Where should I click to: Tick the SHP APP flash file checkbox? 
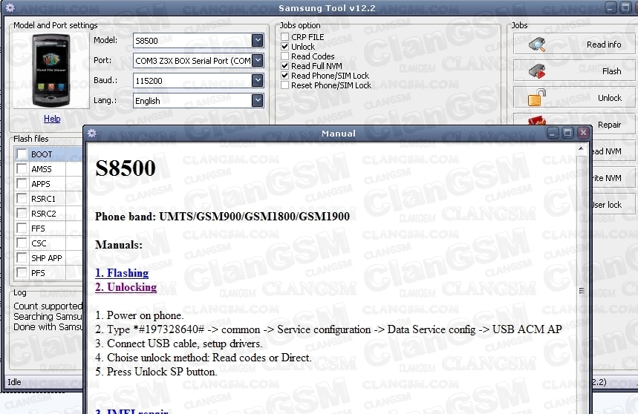(x=22, y=258)
